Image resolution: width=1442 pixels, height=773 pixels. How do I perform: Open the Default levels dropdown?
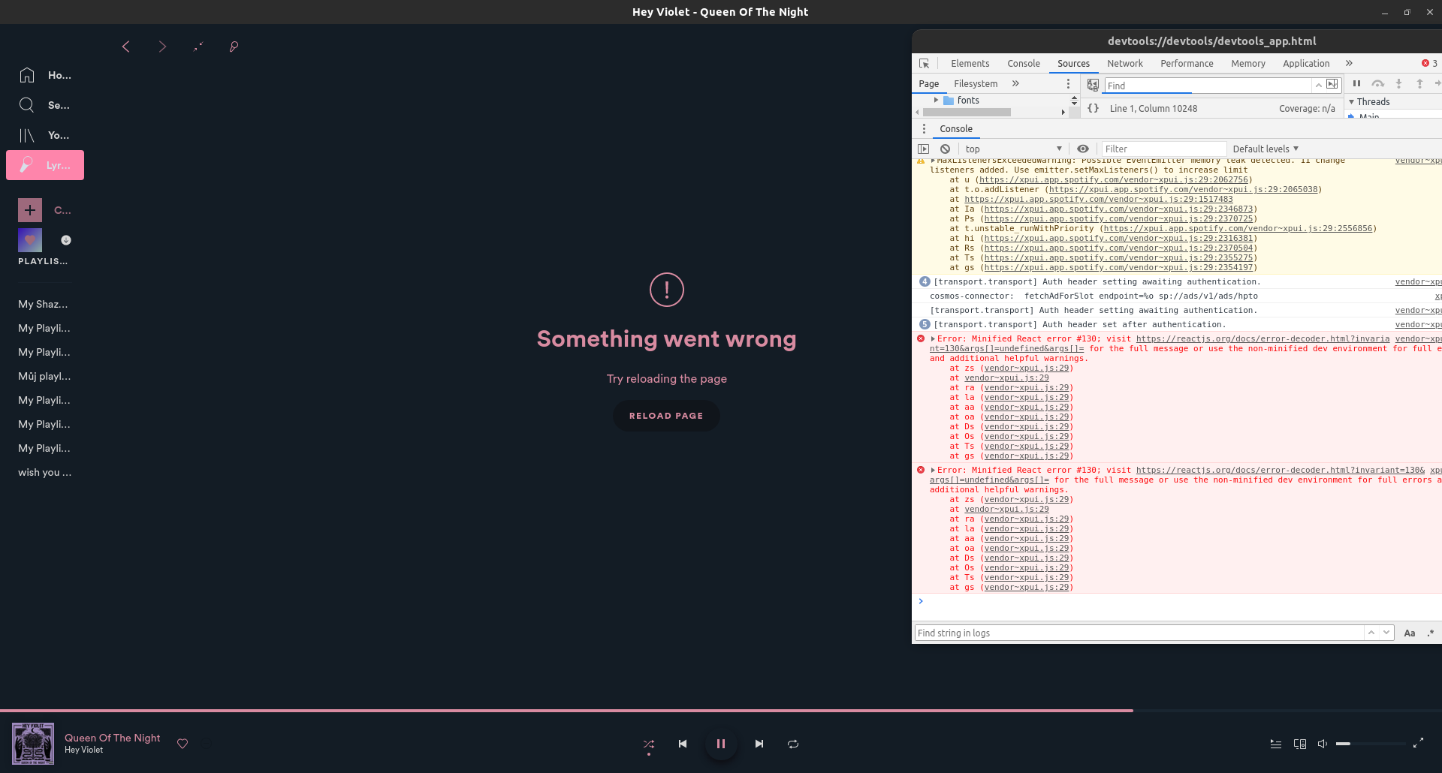click(1265, 149)
